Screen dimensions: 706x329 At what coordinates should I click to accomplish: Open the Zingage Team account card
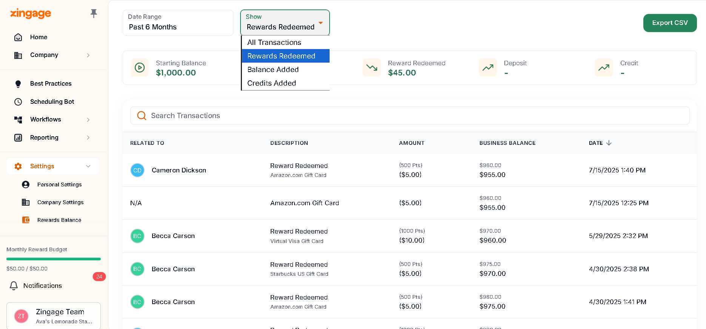(54, 316)
